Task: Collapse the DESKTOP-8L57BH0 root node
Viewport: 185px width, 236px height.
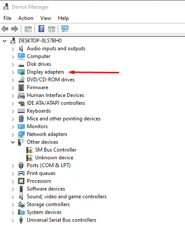Action: click(5, 41)
